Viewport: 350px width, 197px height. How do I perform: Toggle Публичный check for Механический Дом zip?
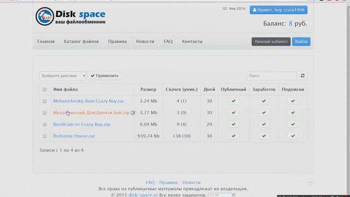pyautogui.click(x=234, y=113)
